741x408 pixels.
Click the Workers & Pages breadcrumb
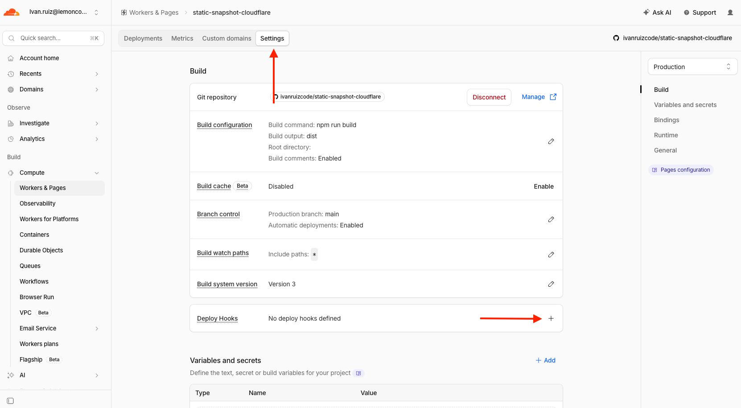(x=154, y=12)
